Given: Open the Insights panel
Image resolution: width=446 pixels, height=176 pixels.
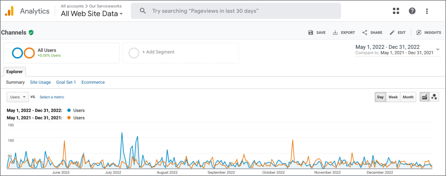Looking at the screenshot, I should pos(428,32).
